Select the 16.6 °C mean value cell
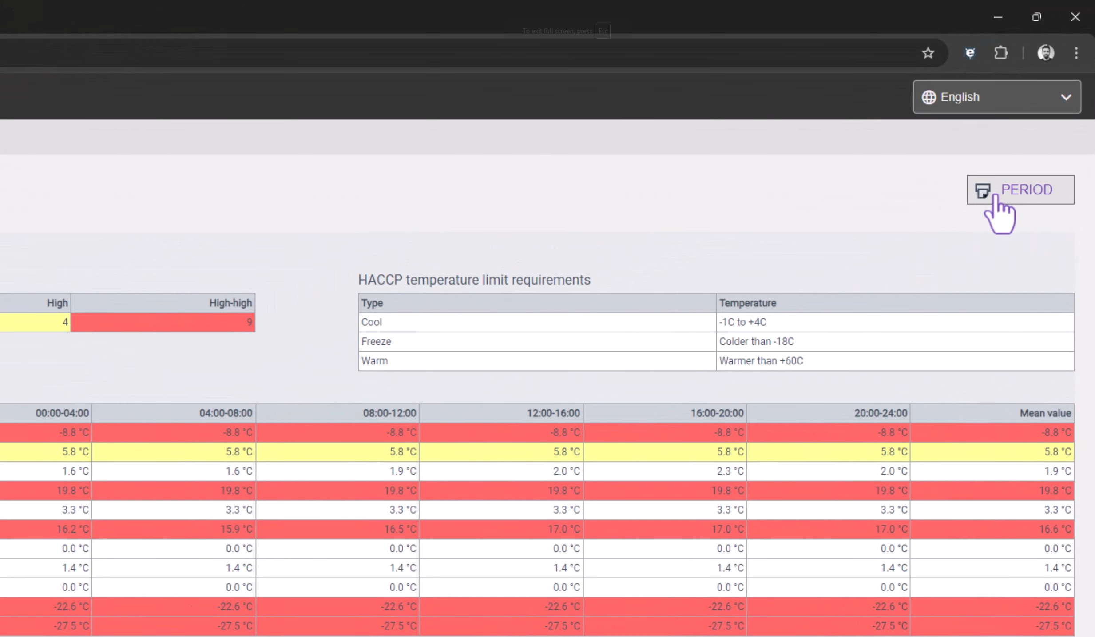1095x637 pixels. [x=992, y=529]
